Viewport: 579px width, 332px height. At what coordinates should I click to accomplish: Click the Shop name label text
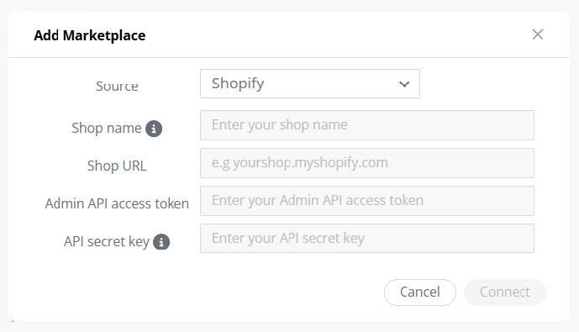pos(107,128)
